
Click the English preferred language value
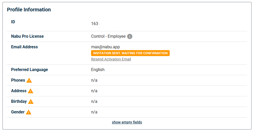pos(98,70)
